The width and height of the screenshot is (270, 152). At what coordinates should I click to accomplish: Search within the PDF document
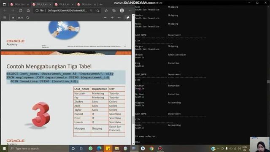(x=28, y=18)
